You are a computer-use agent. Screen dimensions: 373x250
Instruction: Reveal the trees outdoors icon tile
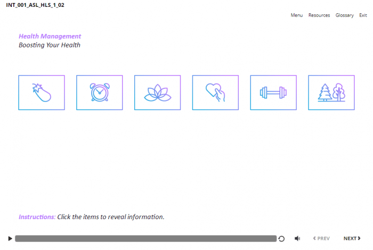[x=331, y=93]
